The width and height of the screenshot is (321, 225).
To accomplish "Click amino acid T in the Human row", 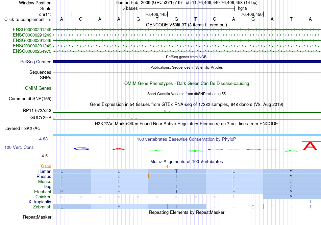I will click(176, 171).
